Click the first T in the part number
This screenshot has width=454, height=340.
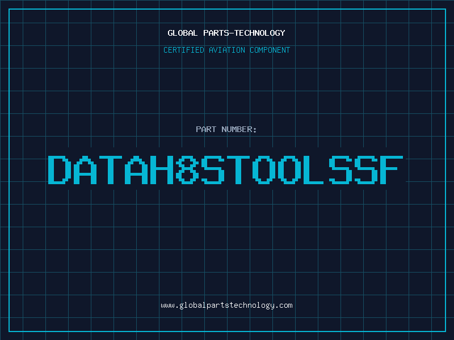(x=110, y=170)
